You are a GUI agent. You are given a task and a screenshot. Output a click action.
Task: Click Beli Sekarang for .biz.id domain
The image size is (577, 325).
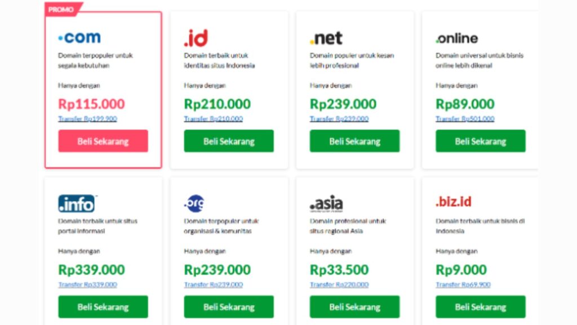coord(481,306)
